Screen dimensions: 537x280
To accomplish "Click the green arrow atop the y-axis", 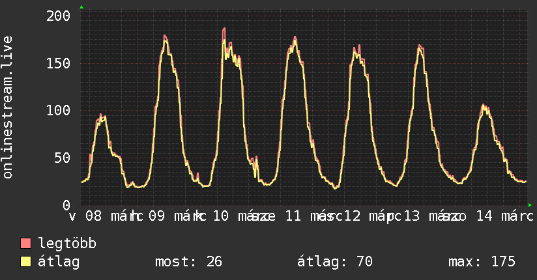I will pos(81,7).
